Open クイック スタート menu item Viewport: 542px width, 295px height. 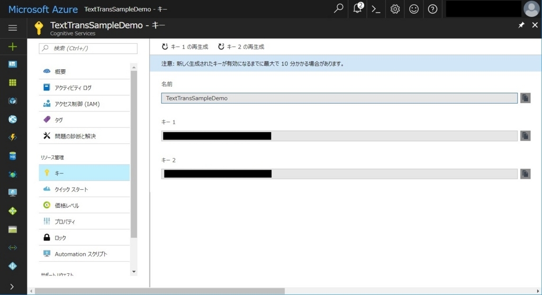[84, 189]
